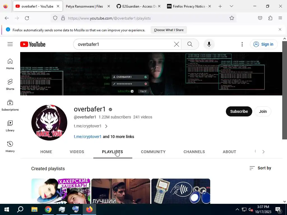Open Shorts in the left sidebar
Screen dimensions: 287x215
10,85
